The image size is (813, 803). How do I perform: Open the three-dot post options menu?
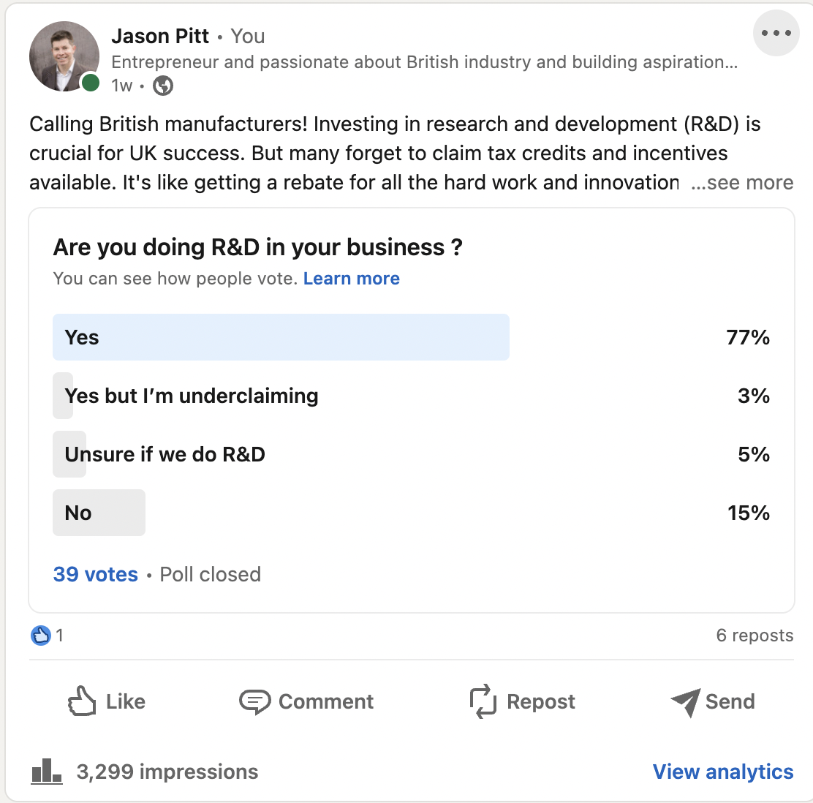(776, 33)
